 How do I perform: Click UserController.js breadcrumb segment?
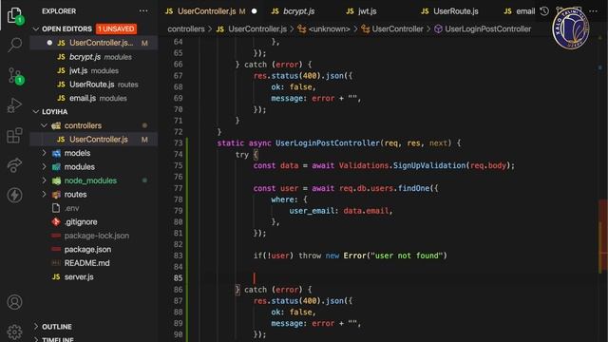(x=252, y=28)
